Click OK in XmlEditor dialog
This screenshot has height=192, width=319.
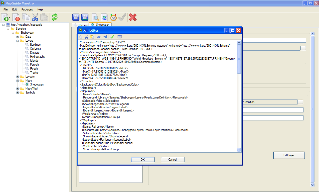(143, 160)
